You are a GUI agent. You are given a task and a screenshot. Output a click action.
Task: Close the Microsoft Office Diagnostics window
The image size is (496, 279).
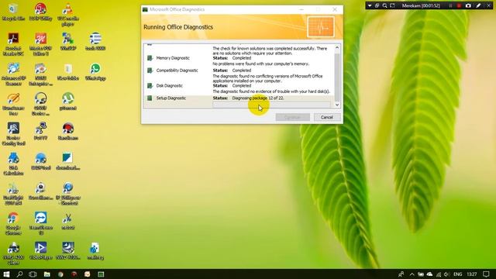coord(335,9)
